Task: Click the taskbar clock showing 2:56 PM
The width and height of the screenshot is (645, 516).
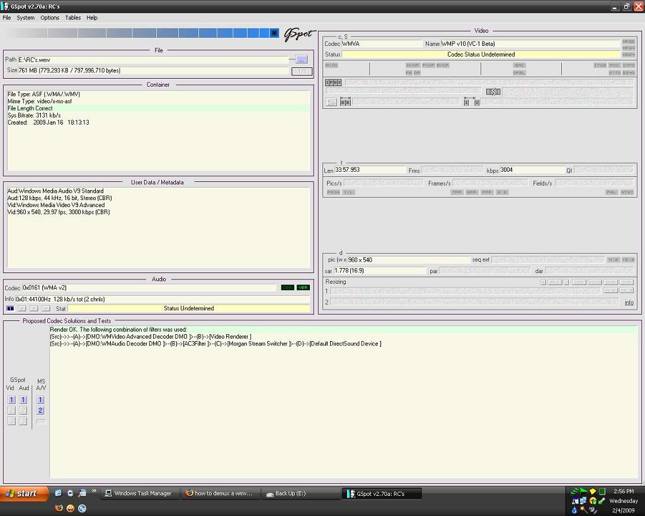Action: 624,491
